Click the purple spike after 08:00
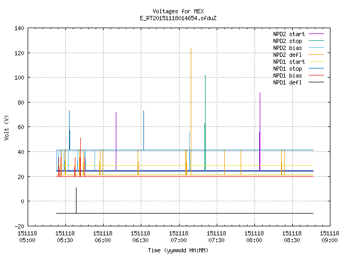Viewport: 340px width, 255px height. (x=260, y=130)
